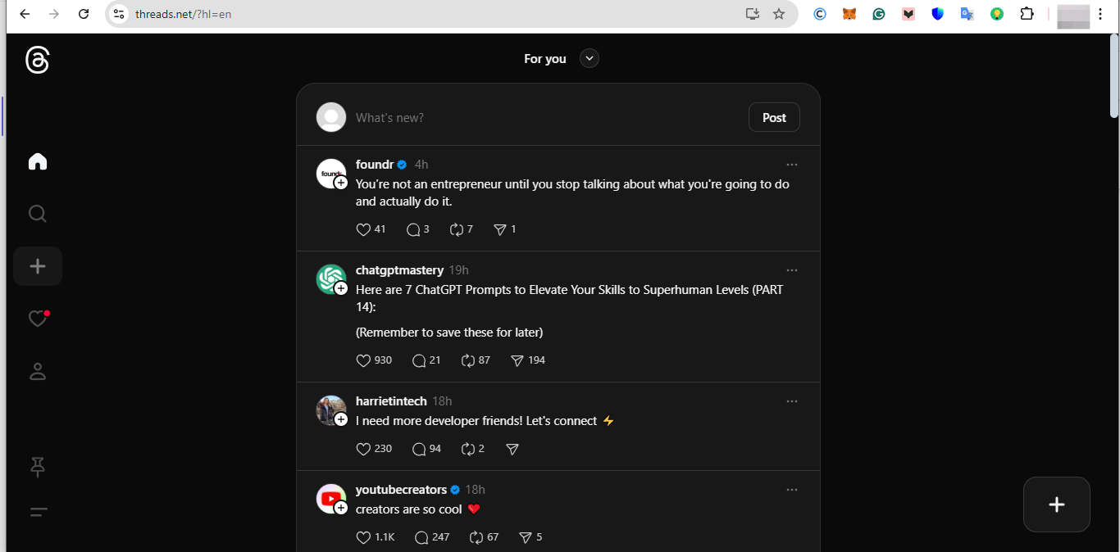1120x552 pixels.
Task: Click the What's new composer field
Action: [x=451, y=117]
